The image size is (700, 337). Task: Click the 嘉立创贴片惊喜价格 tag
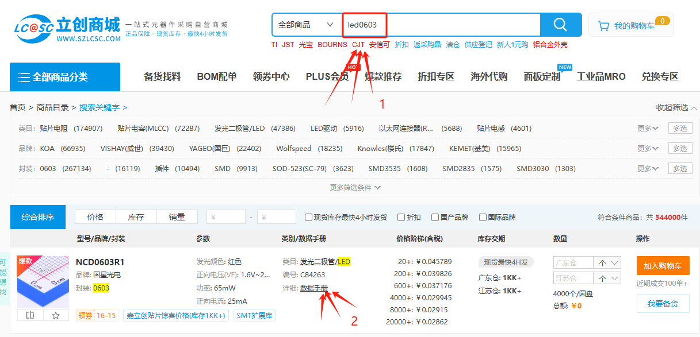point(176,315)
